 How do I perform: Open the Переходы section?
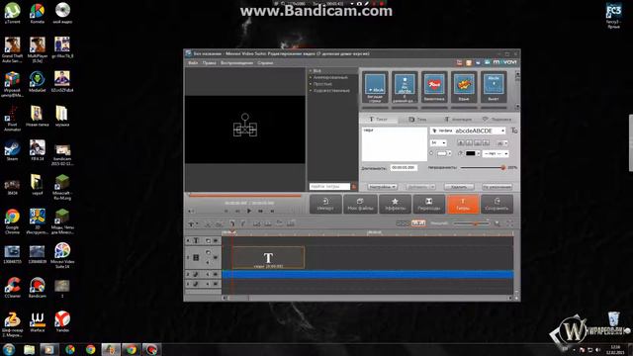428,205
